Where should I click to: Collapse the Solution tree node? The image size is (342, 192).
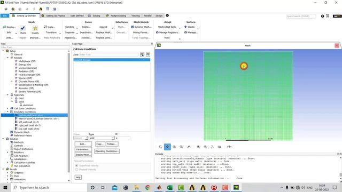point(3,139)
